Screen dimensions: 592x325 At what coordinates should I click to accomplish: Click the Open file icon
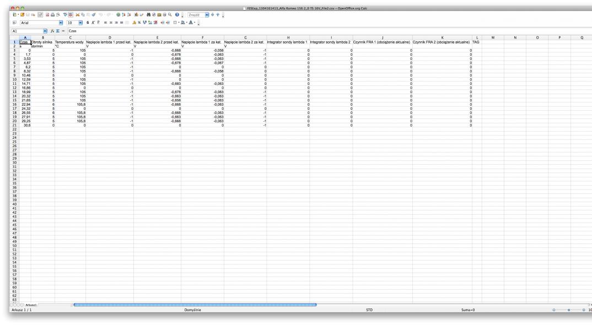coord(22,15)
